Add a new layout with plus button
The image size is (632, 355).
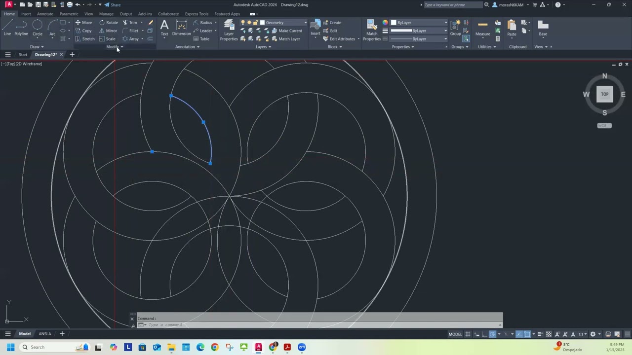point(62,334)
